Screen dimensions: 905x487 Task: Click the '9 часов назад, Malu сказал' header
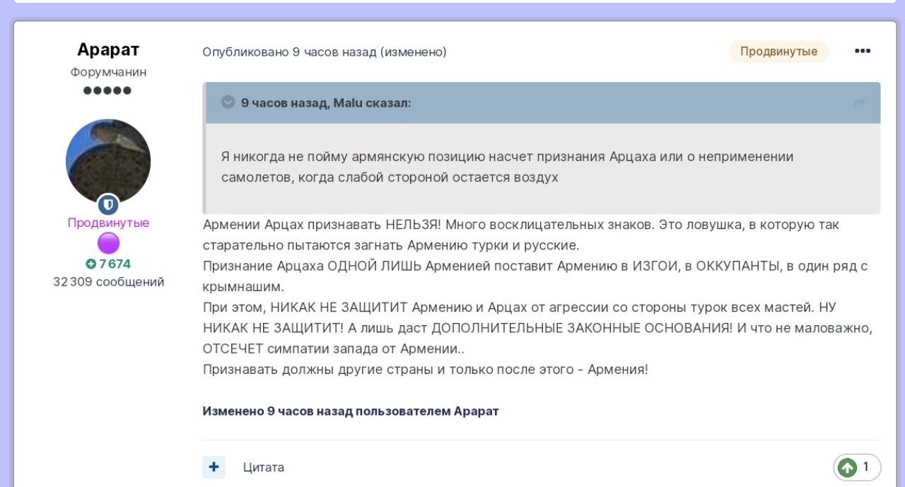pos(326,103)
